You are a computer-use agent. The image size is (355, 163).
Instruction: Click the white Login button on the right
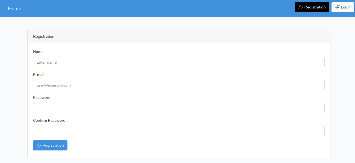pyautogui.click(x=343, y=7)
